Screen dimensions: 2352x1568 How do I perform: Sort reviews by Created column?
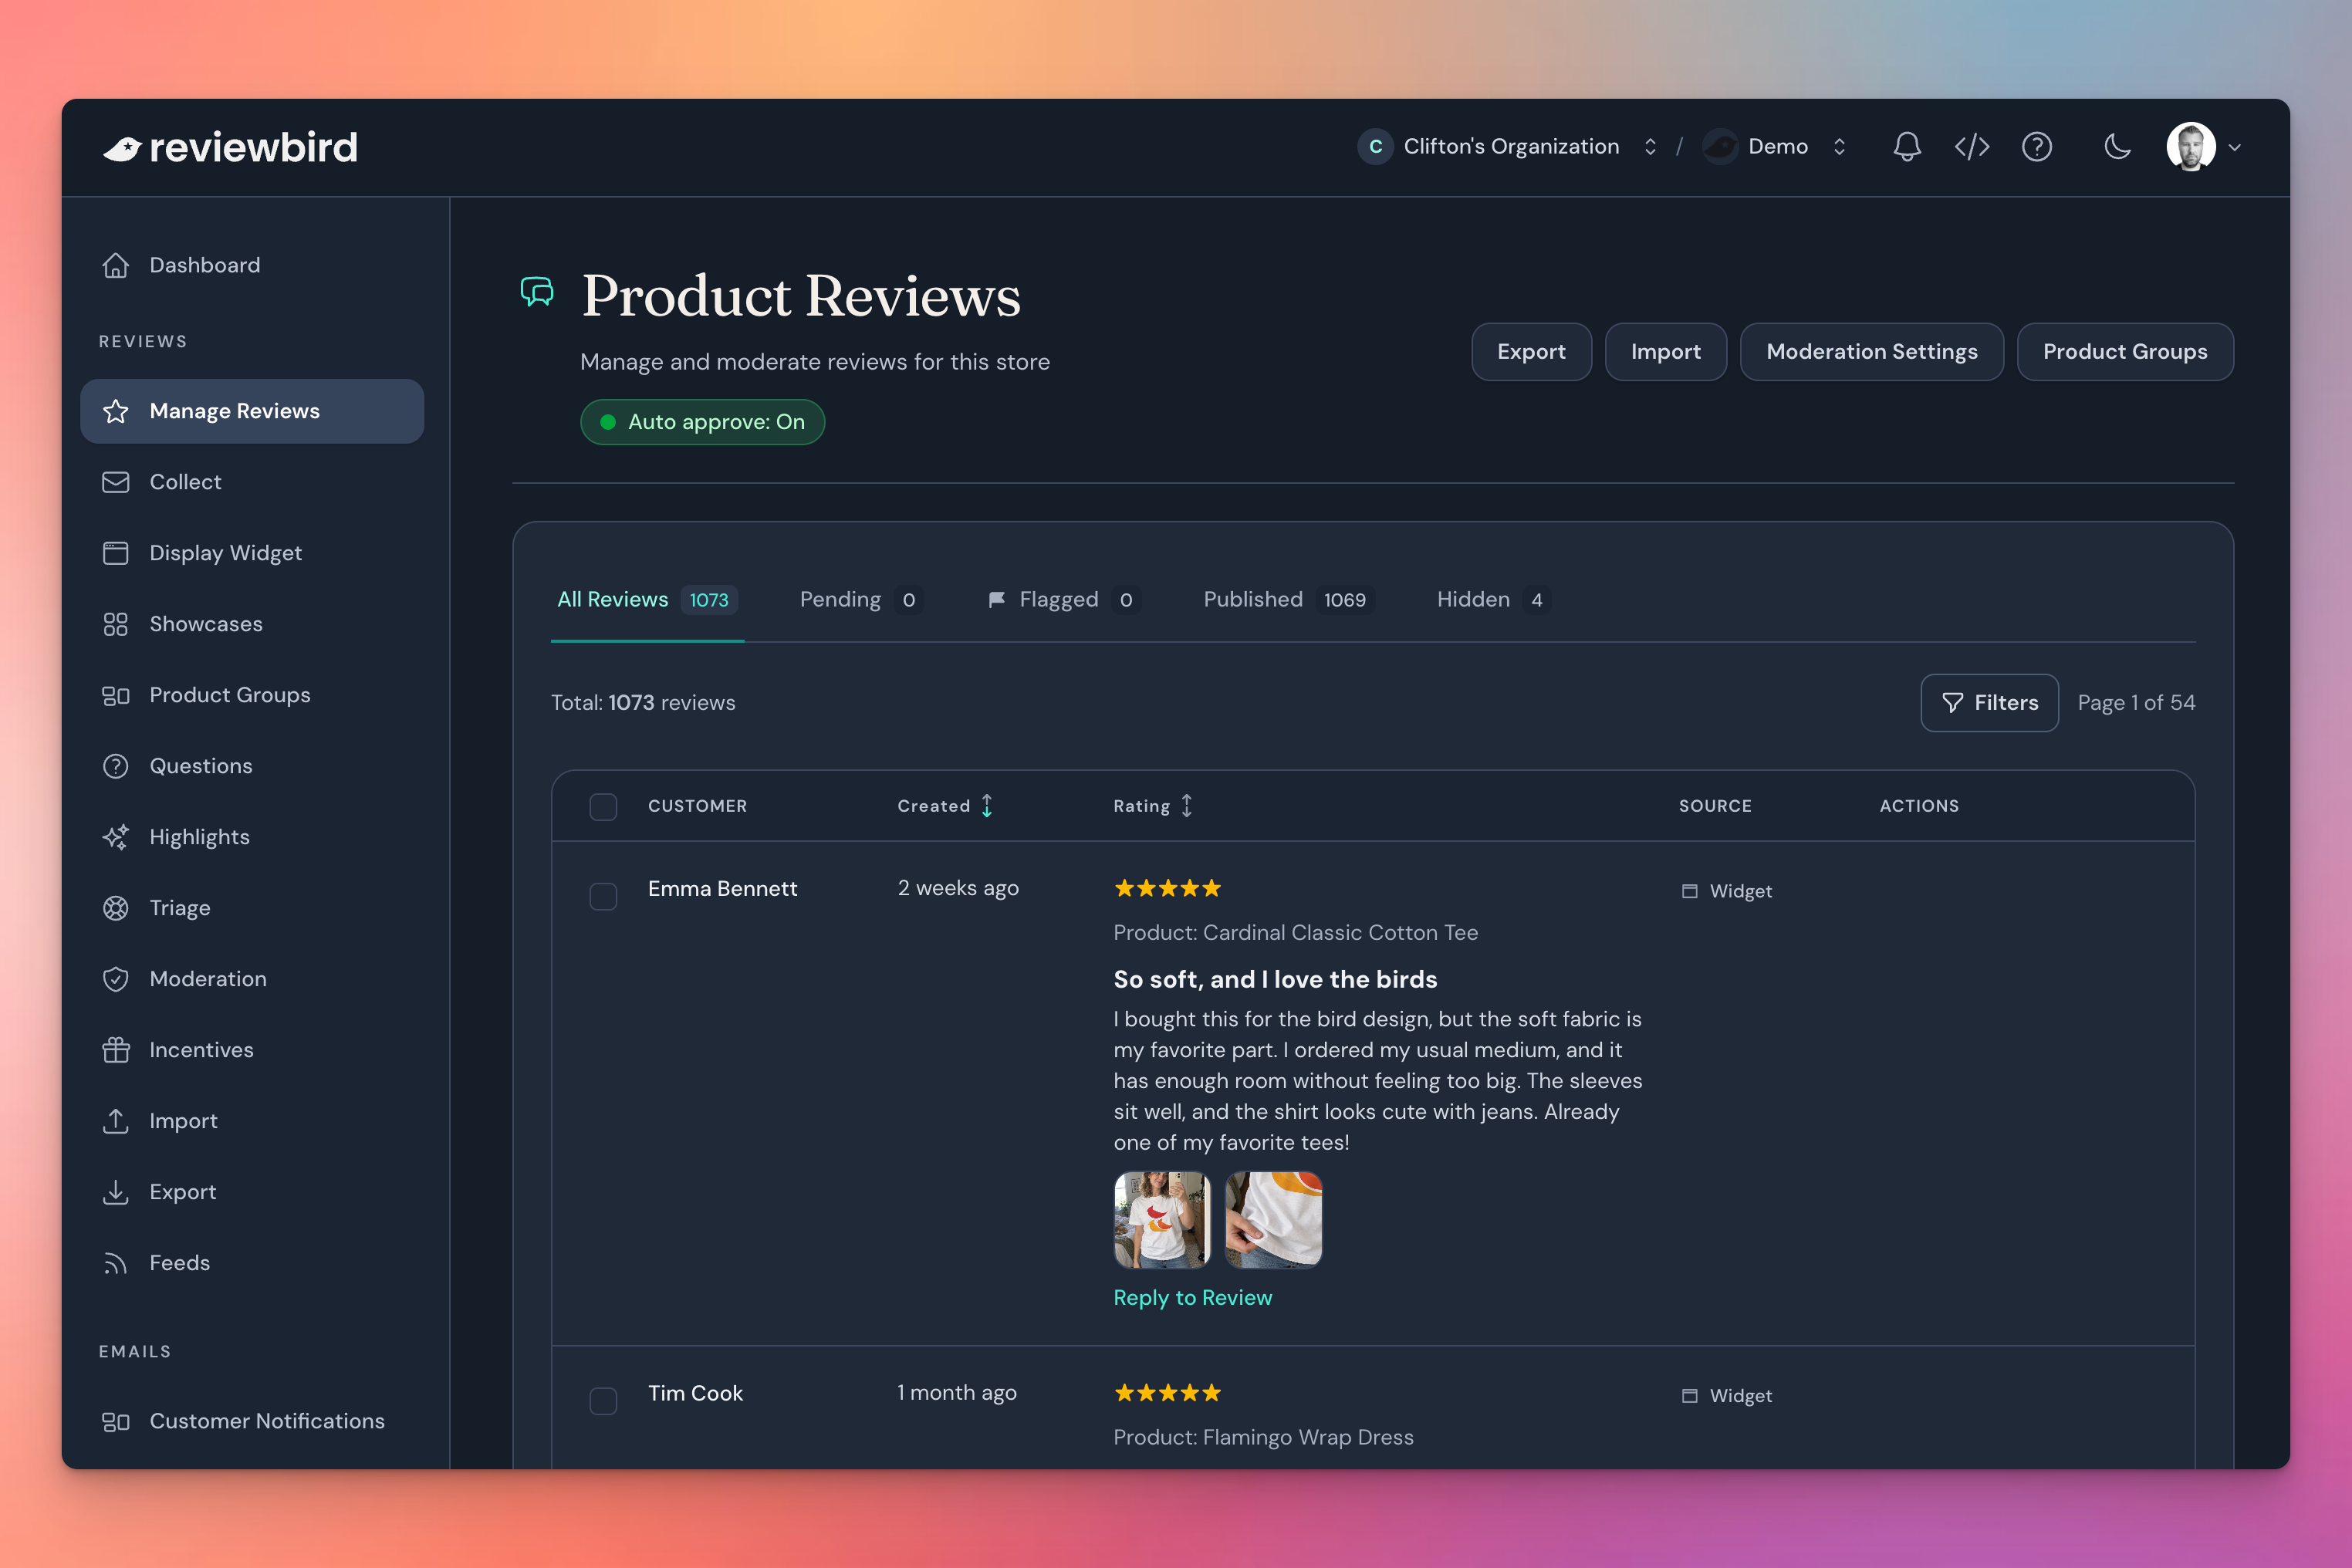[945, 806]
